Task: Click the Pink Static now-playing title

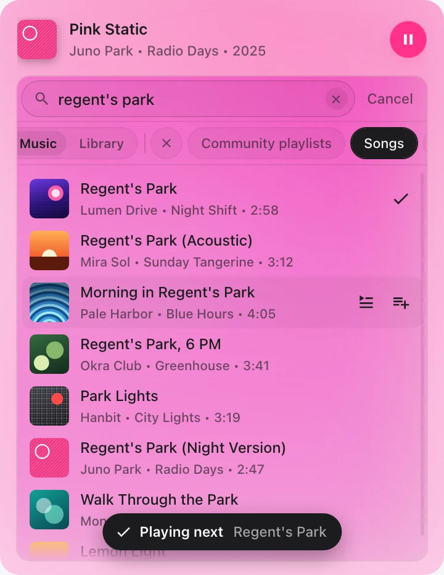Action: click(108, 30)
